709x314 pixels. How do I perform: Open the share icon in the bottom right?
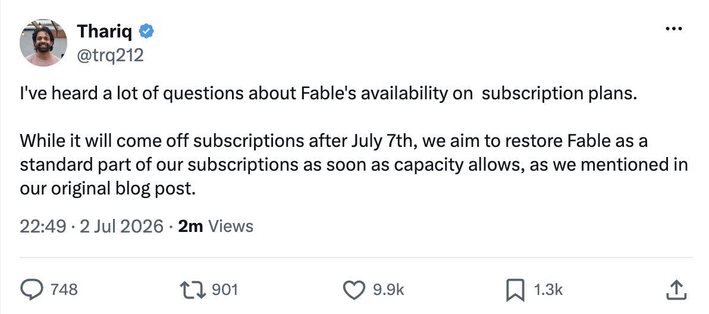(676, 290)
